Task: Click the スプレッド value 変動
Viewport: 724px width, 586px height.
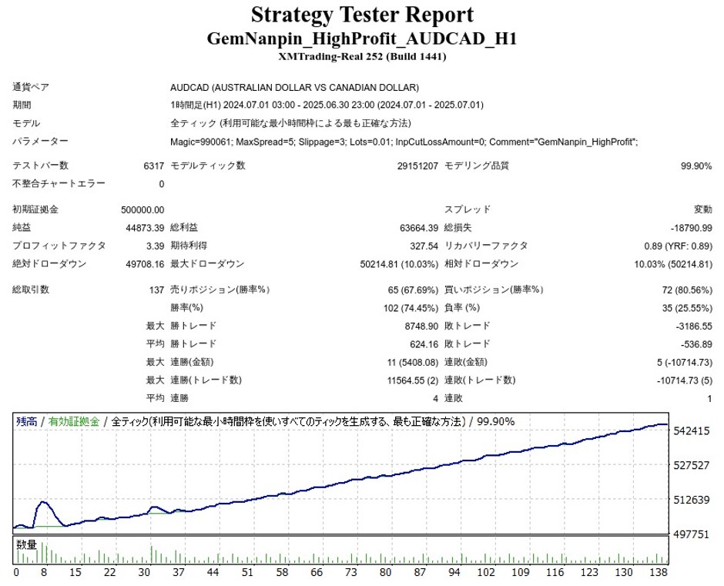Action: click(x=702, y=209)
